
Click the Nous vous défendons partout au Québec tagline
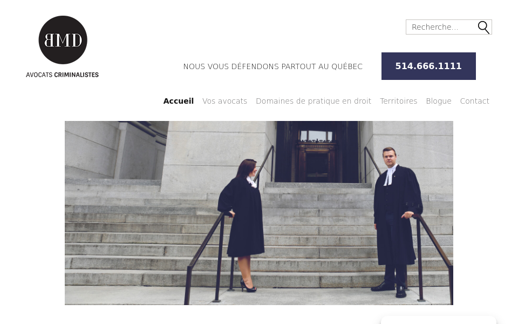(273, 66)
